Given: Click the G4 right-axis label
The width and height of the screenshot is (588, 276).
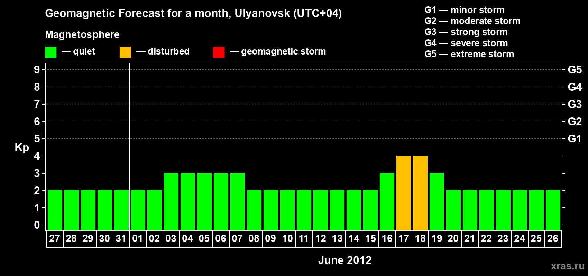Looking at the screenshot, I should pos(575,87).
